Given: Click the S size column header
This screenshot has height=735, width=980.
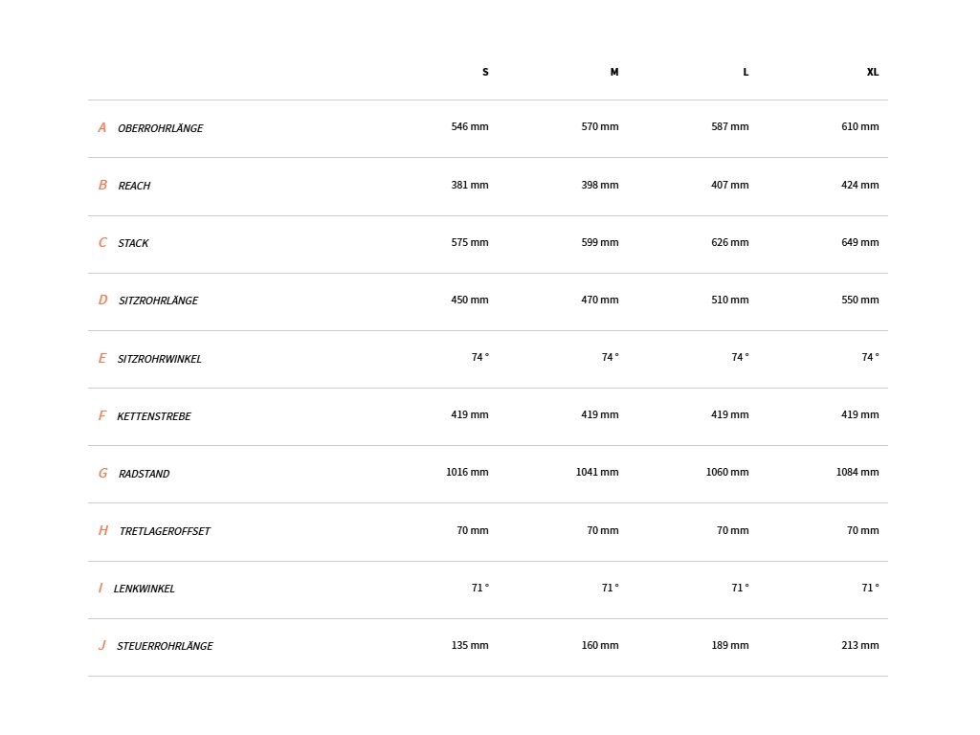Looking at the screenshot, I should click(x=485, y=72).
